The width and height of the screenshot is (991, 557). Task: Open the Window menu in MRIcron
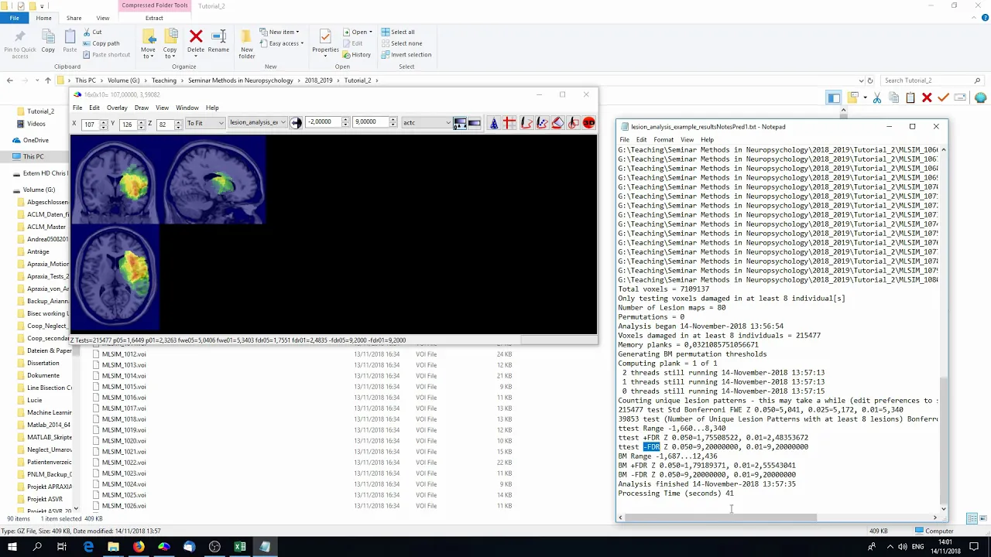tap(187, 108)
